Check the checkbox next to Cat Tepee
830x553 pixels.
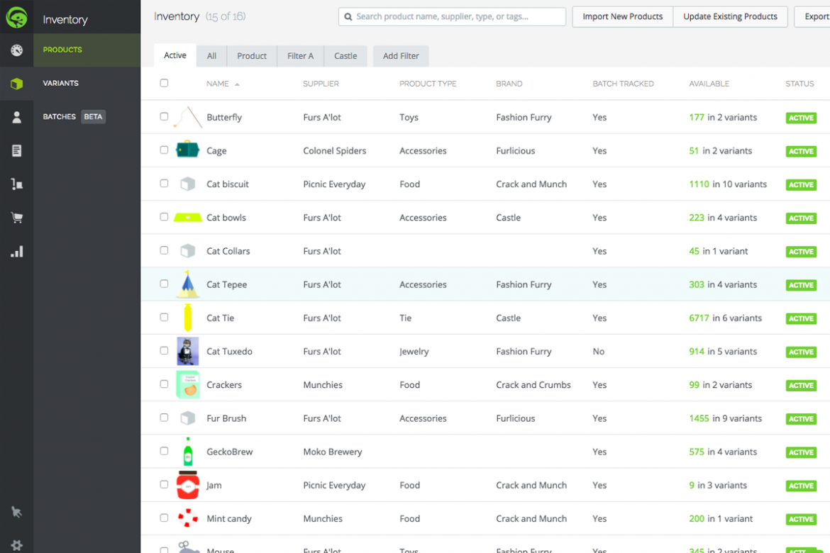164,284
